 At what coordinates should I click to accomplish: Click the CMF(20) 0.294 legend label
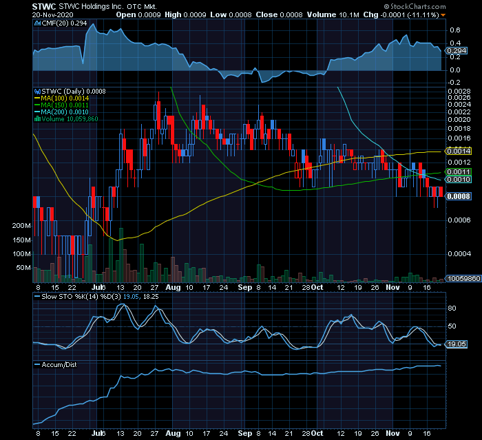coord(64,23)
